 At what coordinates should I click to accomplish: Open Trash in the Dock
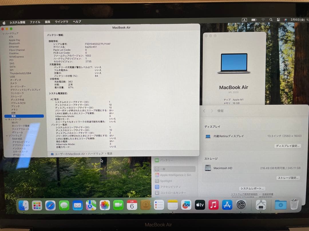[294, 204]
